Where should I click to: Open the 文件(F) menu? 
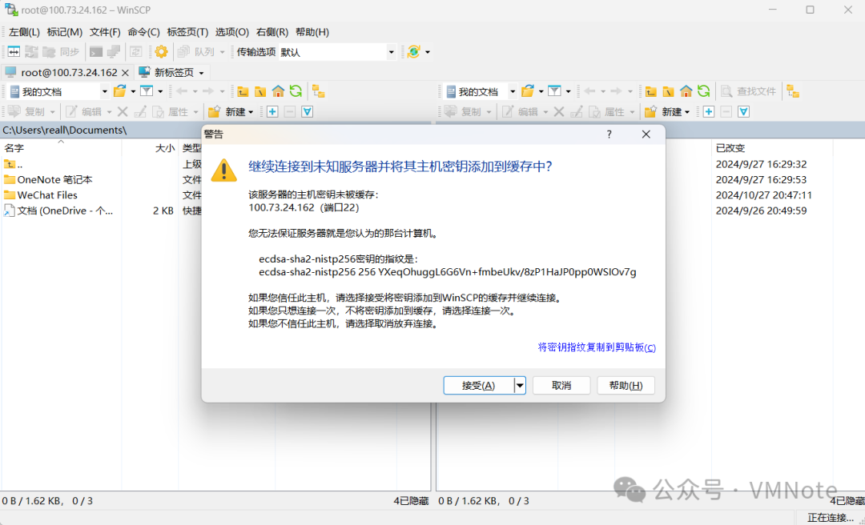[105, 32]
